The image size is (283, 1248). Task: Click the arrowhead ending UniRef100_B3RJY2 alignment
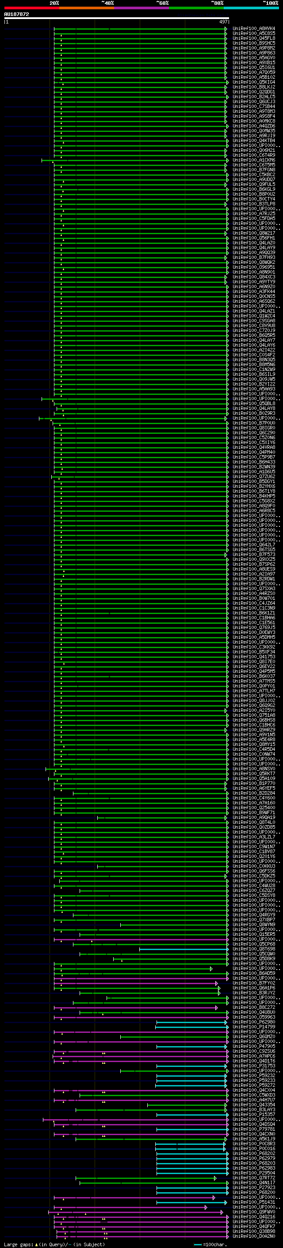219,993
